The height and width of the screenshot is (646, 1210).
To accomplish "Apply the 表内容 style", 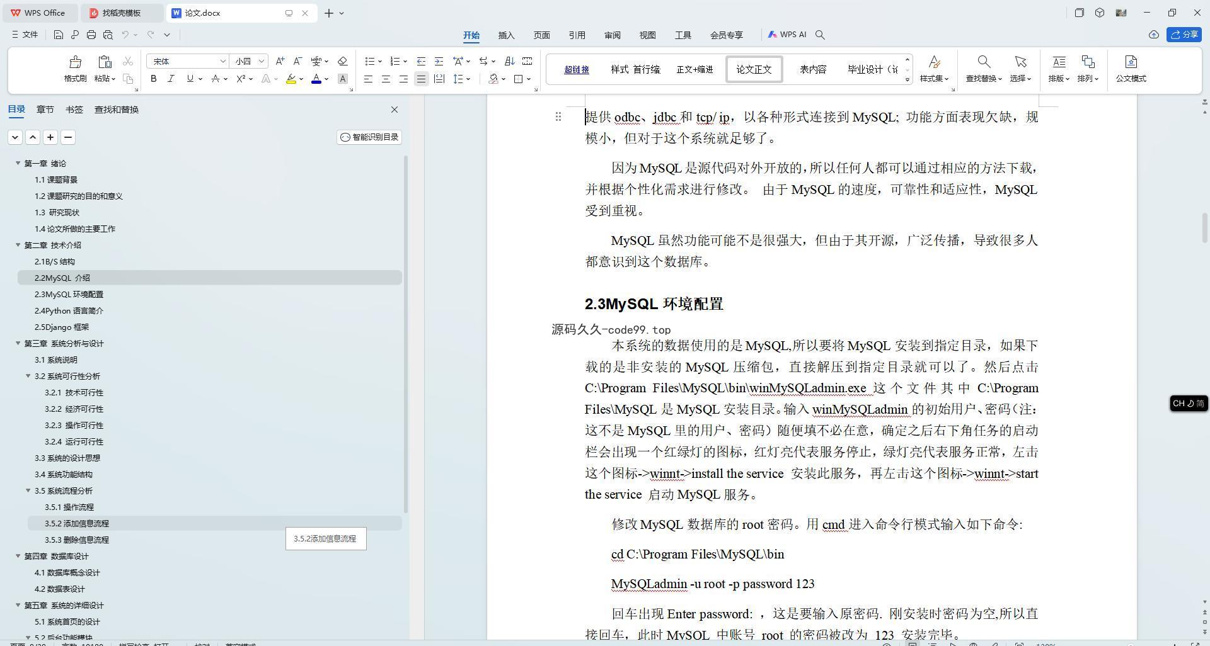I will 813,69.
